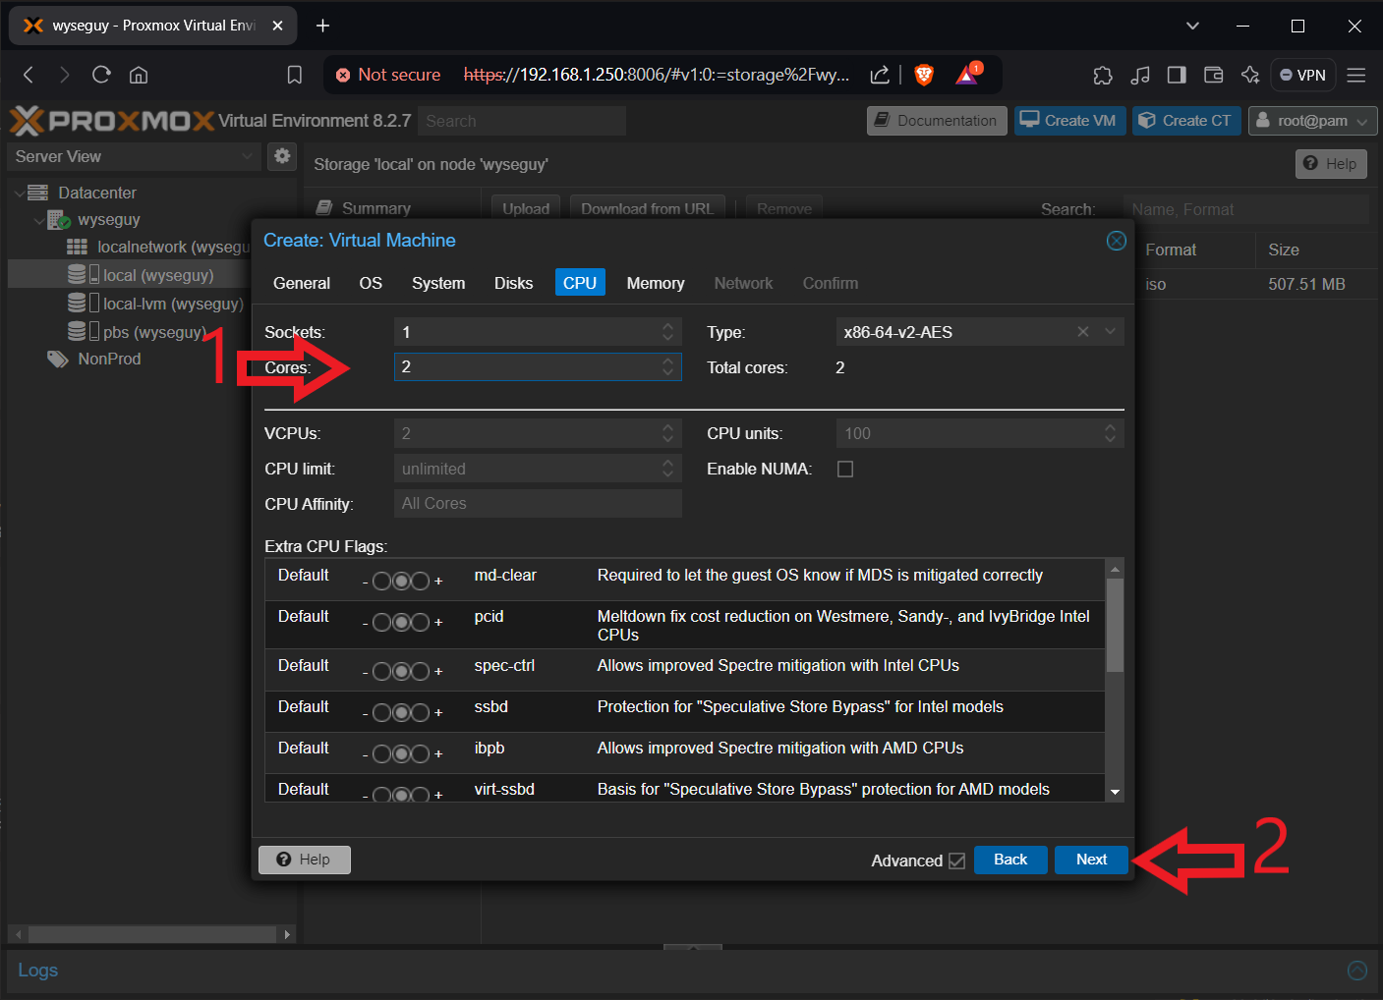Click the Extra CPU Flags scrollbar thumb
This screenshot has width=1383, height=1000.
[x=1115, y=625]
